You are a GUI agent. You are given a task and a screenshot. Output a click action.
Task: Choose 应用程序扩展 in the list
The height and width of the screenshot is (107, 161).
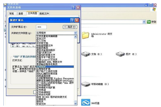(x=55, y=69)
